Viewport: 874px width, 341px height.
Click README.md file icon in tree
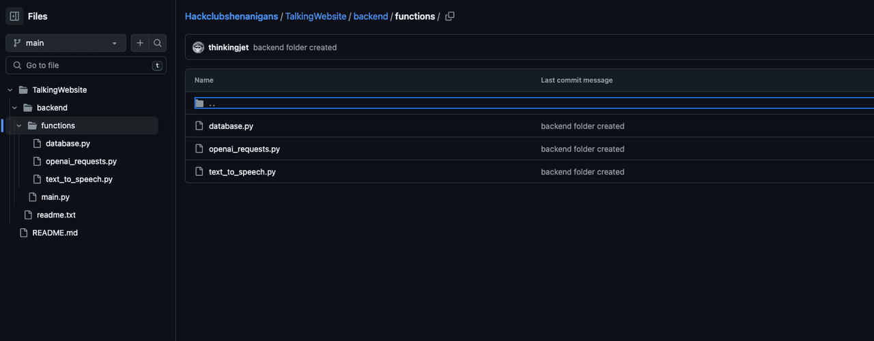point(23,233)
